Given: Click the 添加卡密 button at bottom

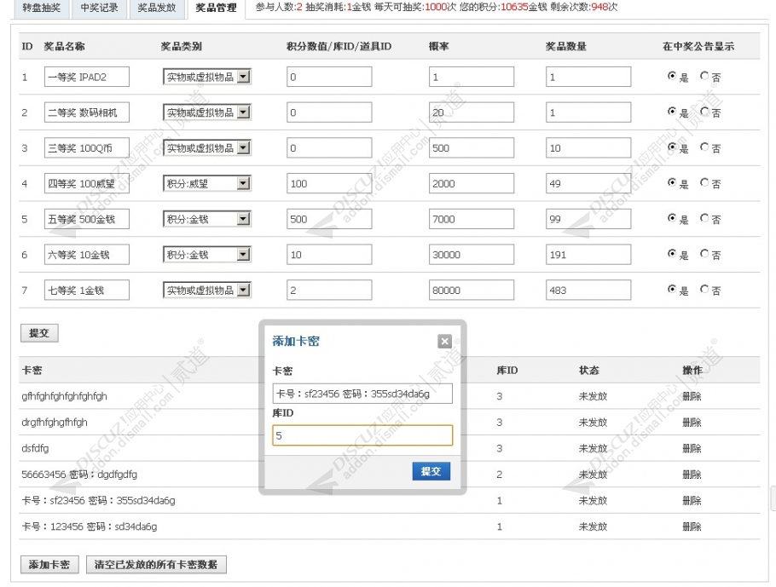Looking at the screenshot, I should click(49, 565).
